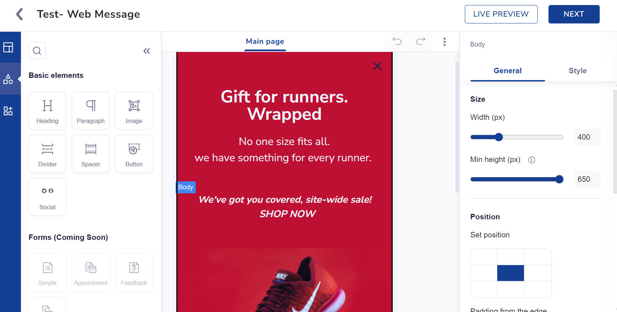Select the Feedback form element
This screenshot has height=312, width=617.
(x=134, y=272)
